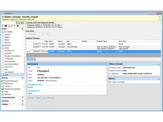This screenshot has width=163, height=122.
Task: Collapse the Other Details panel
Action: pos(159,64)
